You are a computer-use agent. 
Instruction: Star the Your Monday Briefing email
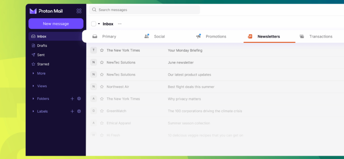(x=102, y=50)
